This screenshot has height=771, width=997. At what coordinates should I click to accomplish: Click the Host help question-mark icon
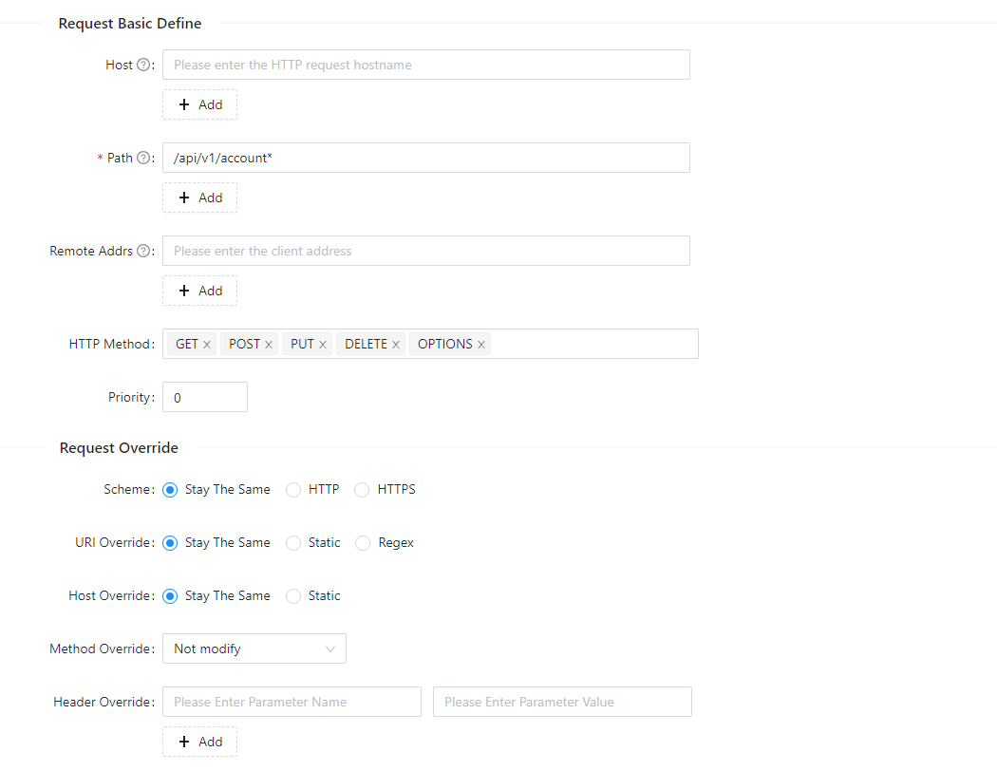pos(143,66)
